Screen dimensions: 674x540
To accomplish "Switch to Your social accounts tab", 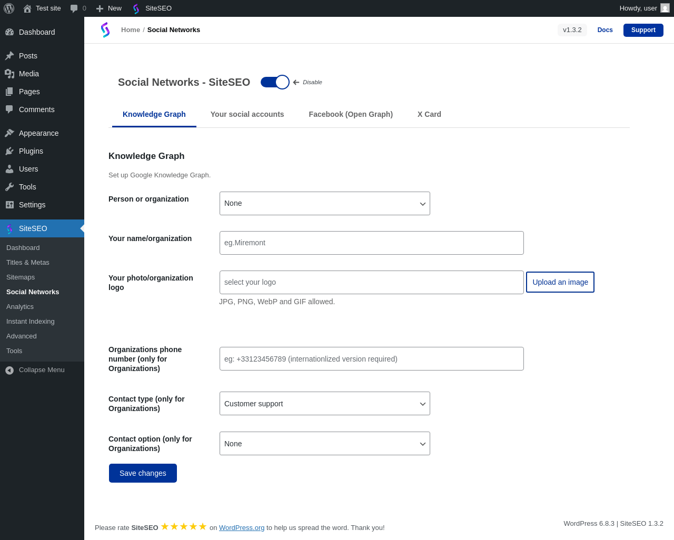I will coord(247,114).
